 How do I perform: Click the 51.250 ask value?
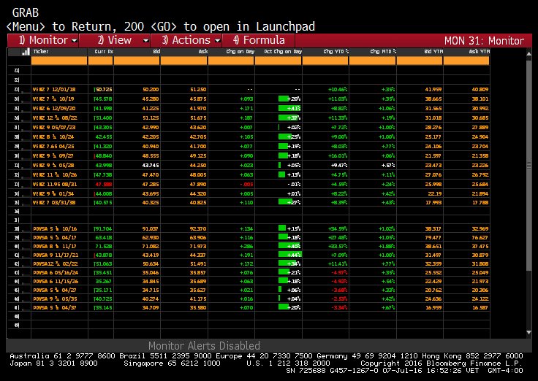click(198, 90)
